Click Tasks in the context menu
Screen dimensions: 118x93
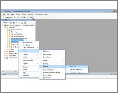click(x=29, y=51)
